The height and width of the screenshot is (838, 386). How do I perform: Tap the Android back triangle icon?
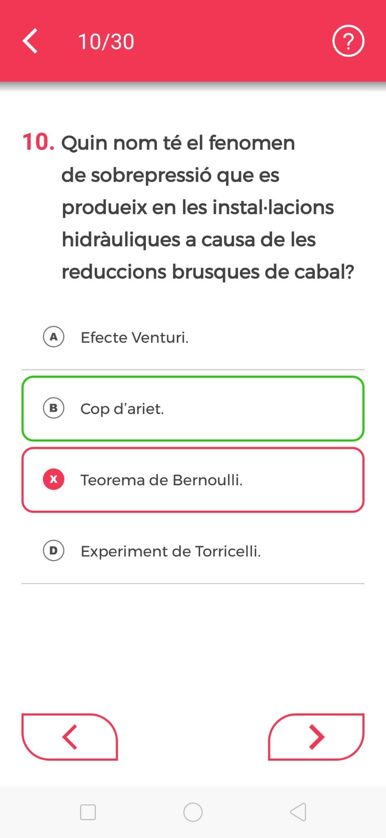tap(298, 812)
